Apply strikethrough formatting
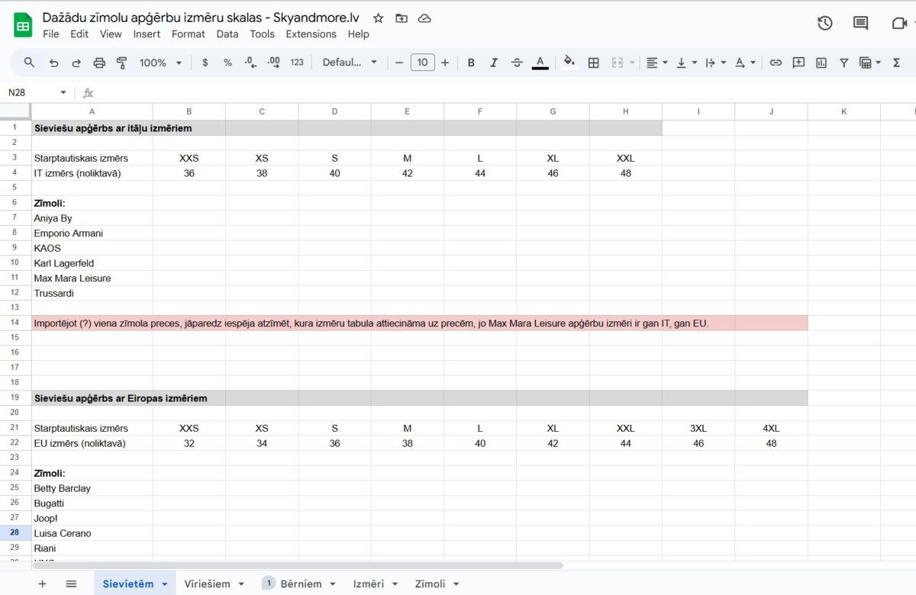The image size is (916, 595). [x=517, y=63]
